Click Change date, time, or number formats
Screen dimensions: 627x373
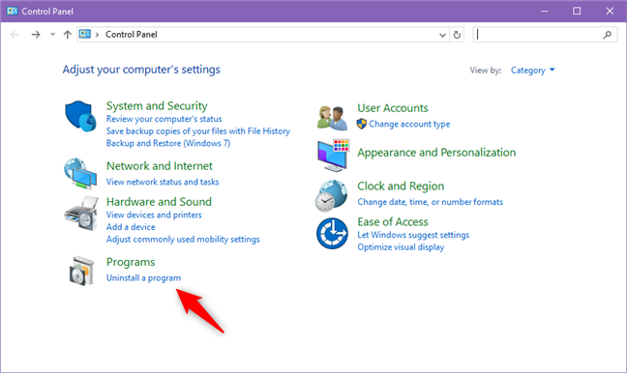point(431,202)
